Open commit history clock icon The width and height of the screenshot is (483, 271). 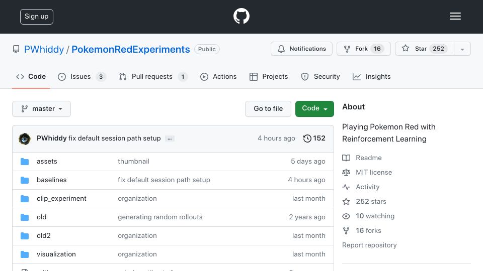307,139
